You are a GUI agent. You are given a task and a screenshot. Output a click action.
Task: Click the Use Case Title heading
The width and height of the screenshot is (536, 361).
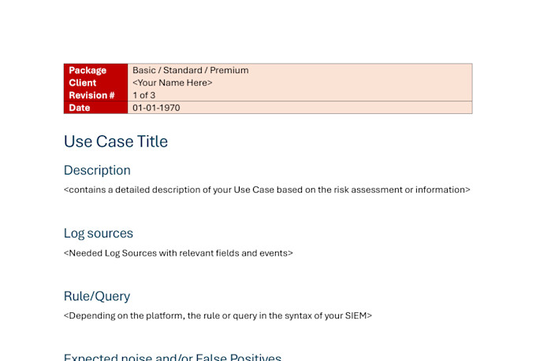[x=116, y=142]
